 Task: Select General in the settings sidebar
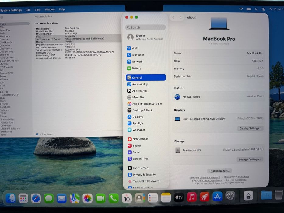click(146, 77)
